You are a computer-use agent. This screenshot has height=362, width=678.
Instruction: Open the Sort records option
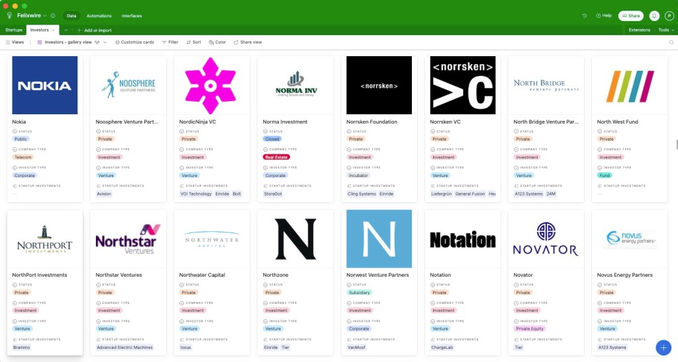[x=193, y=42]
